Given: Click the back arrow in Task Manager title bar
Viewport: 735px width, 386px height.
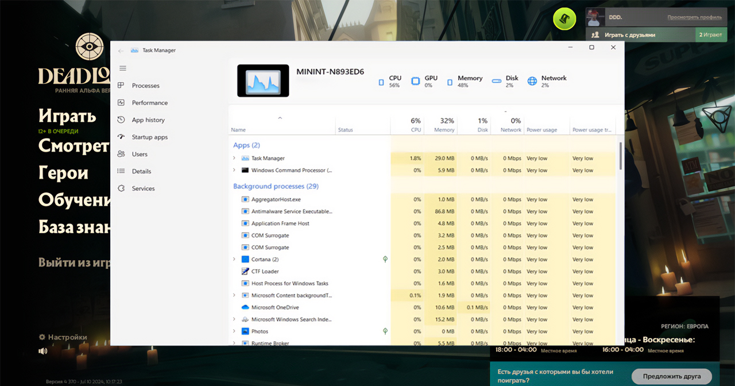Looking at the screenshot, I should (x=121, y=51).
